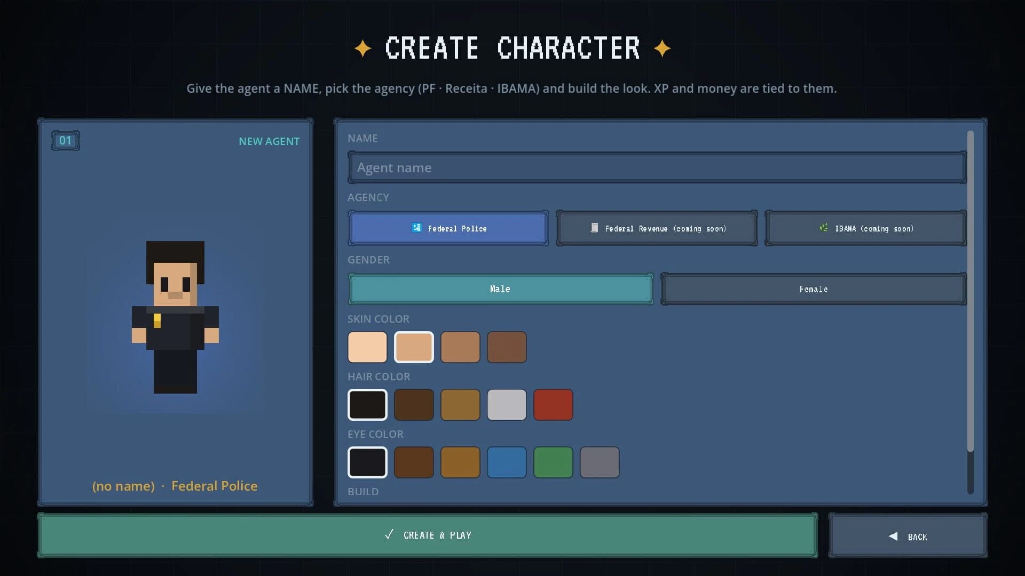Select the Female gender option
Screen dimensions: 1025x576
point(814,289)
